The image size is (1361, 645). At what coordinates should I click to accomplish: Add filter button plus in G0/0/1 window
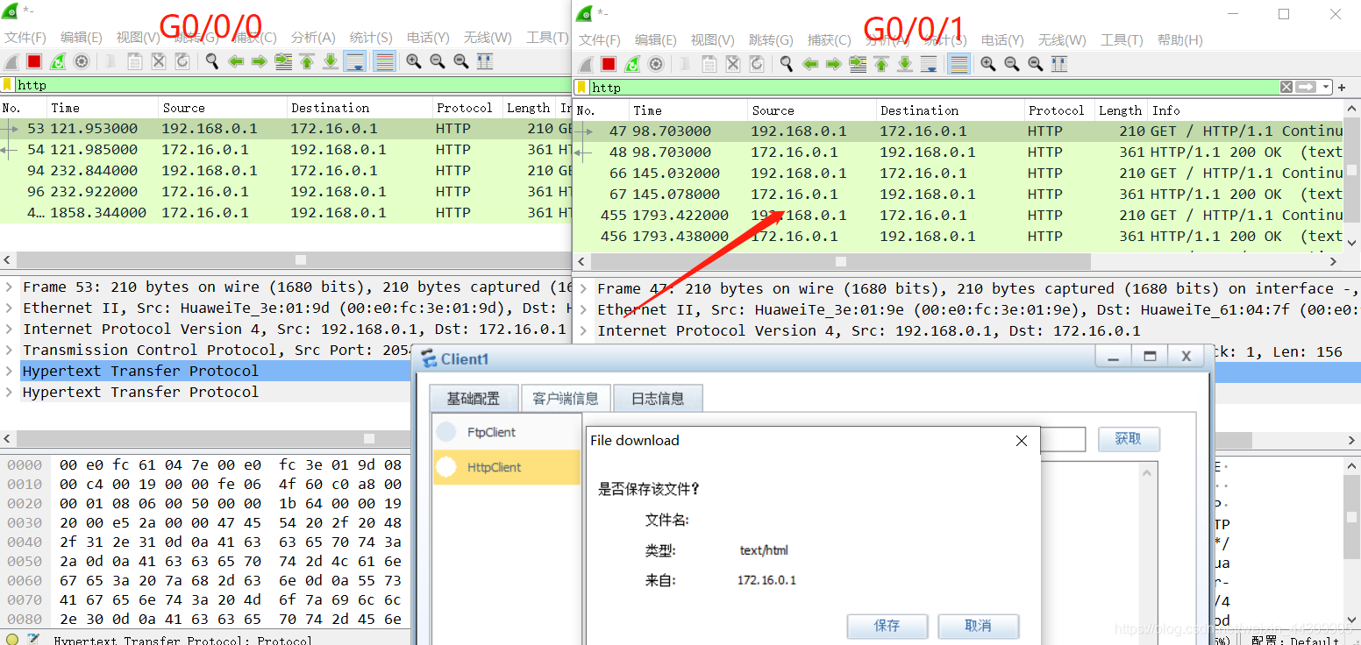point(1342,87)
